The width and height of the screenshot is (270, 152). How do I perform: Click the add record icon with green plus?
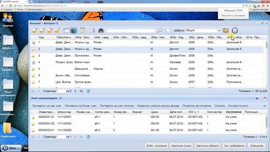point(35,30)
